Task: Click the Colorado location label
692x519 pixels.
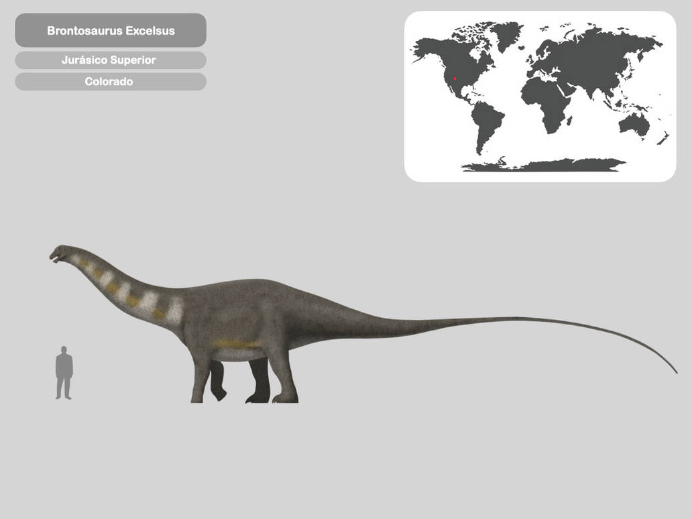Action: (111, 82)
